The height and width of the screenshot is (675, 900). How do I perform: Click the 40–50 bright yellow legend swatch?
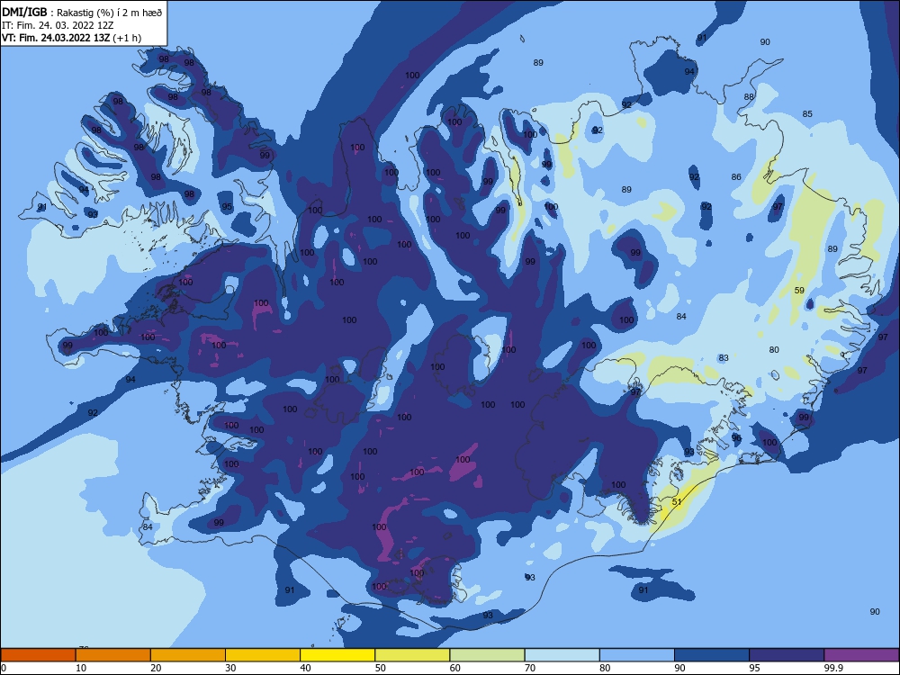(x=337, y=655)
